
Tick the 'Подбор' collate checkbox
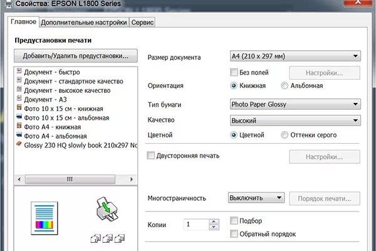coord(234,220)
